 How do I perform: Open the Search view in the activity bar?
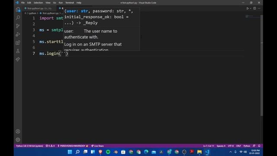click(18, 17)
